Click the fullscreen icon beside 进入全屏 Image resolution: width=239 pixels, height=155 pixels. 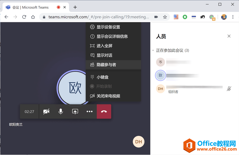tap(92, 46)
